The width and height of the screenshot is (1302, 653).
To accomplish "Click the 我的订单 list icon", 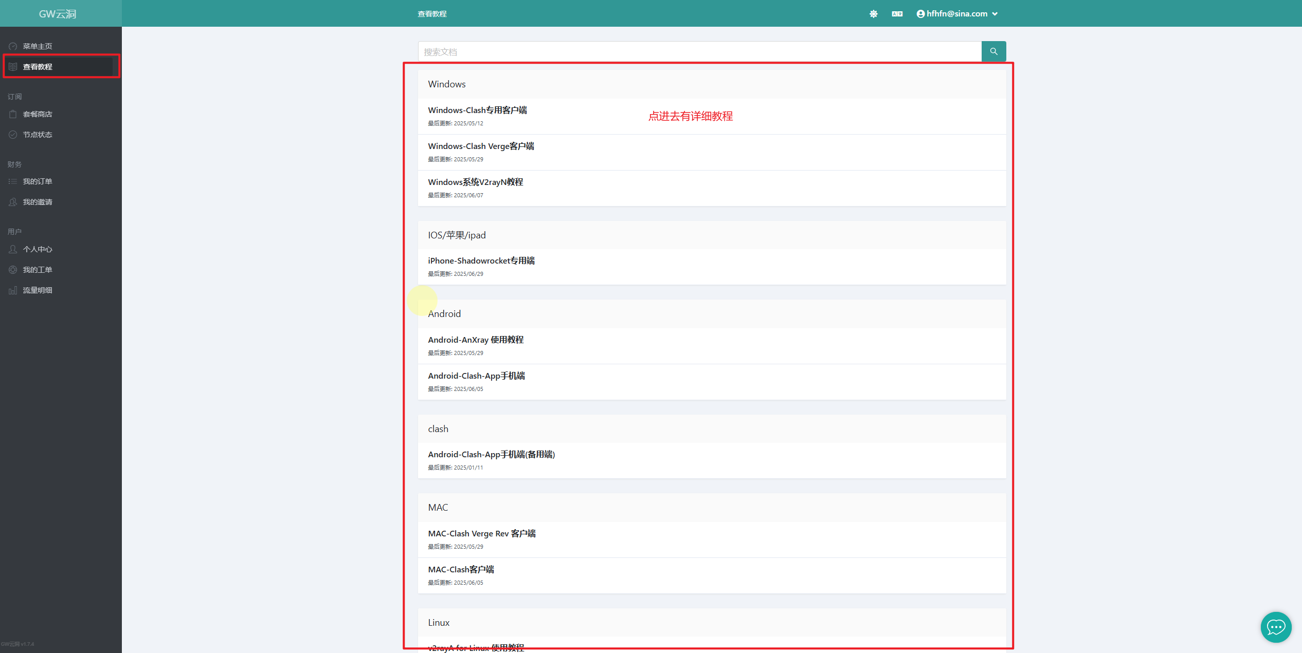I will [x=13, y=181].
